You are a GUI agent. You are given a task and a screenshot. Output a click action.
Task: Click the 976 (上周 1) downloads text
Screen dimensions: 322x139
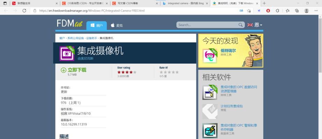[71, 103]
